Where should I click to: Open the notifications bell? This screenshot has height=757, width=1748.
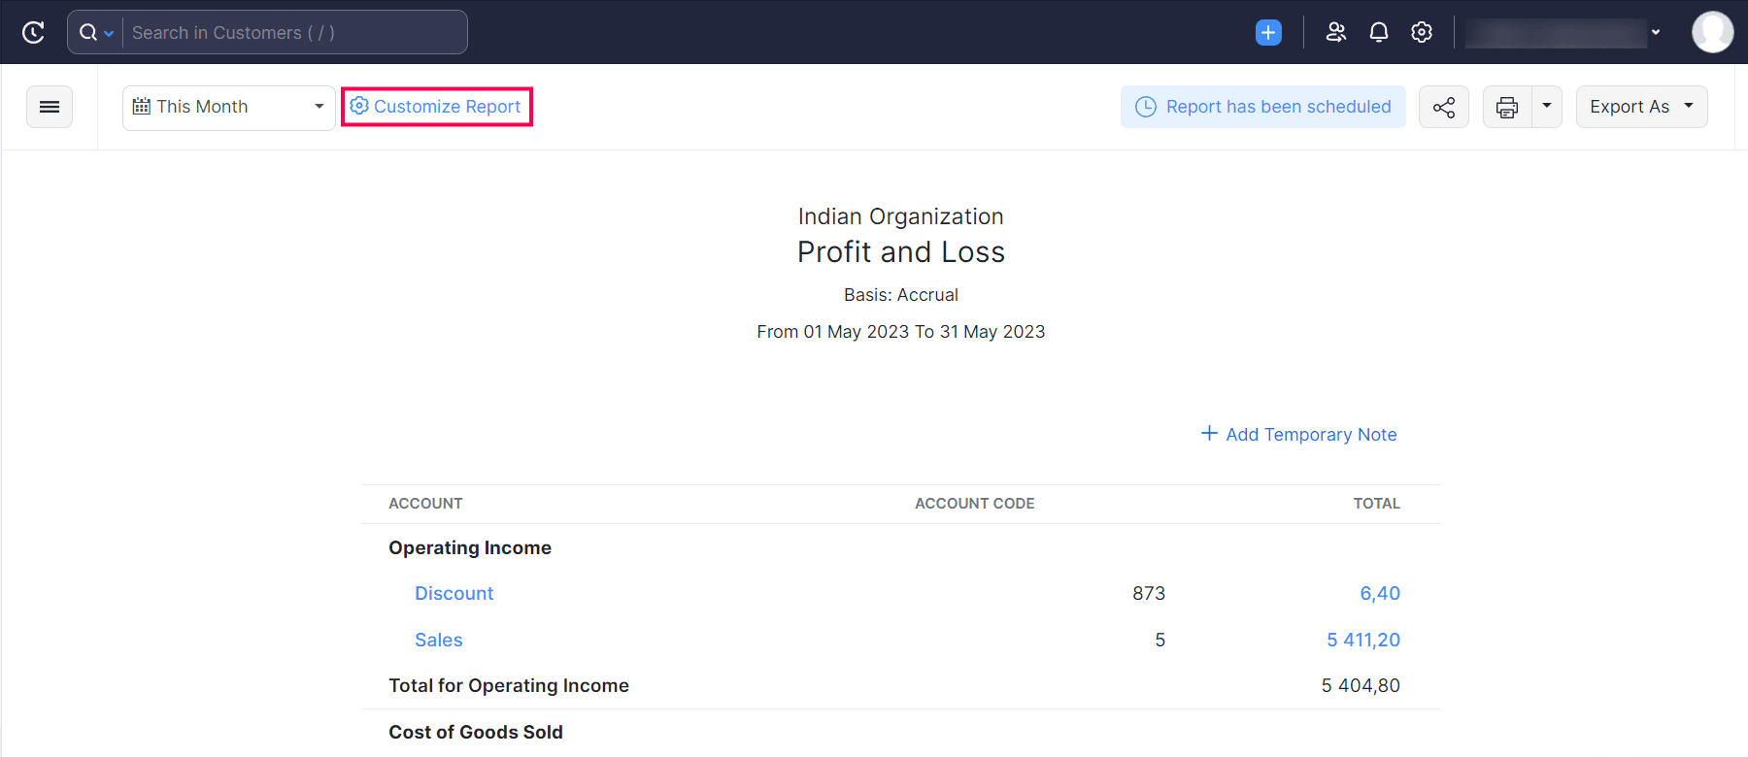click(x=1379, y=32)
